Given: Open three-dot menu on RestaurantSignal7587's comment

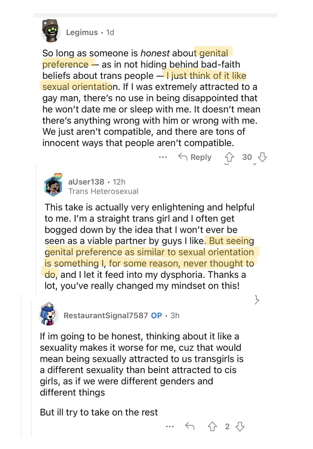Looking at the screenshot, I should (170, 426).
